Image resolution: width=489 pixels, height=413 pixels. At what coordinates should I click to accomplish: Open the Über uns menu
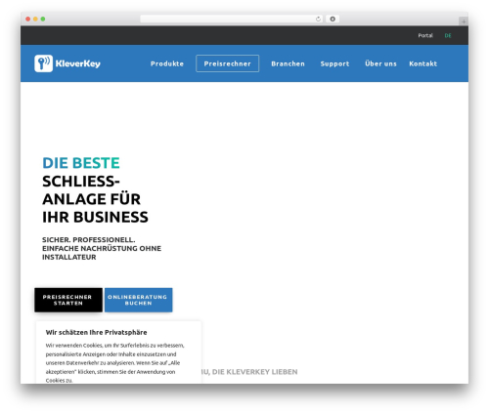coord(380,63)
